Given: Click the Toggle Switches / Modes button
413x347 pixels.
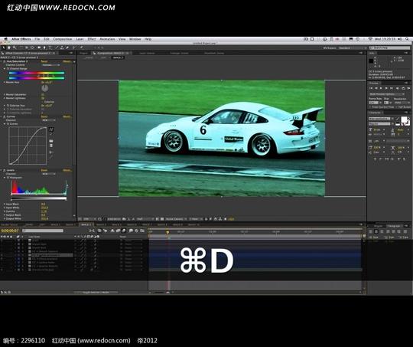Looking at the screenshot, I should pos(96,293).
